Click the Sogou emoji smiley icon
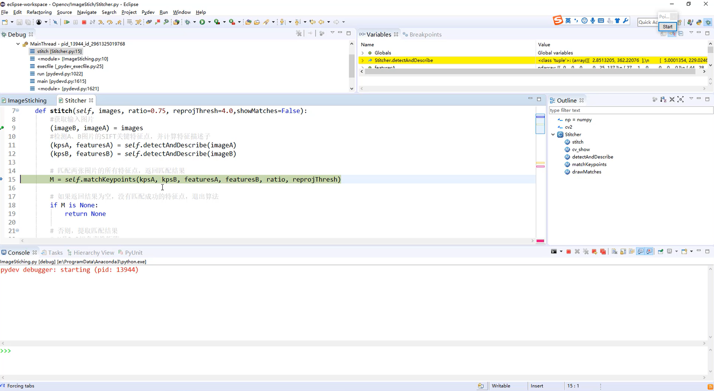The image size is (714, 391). click(585, 21)
